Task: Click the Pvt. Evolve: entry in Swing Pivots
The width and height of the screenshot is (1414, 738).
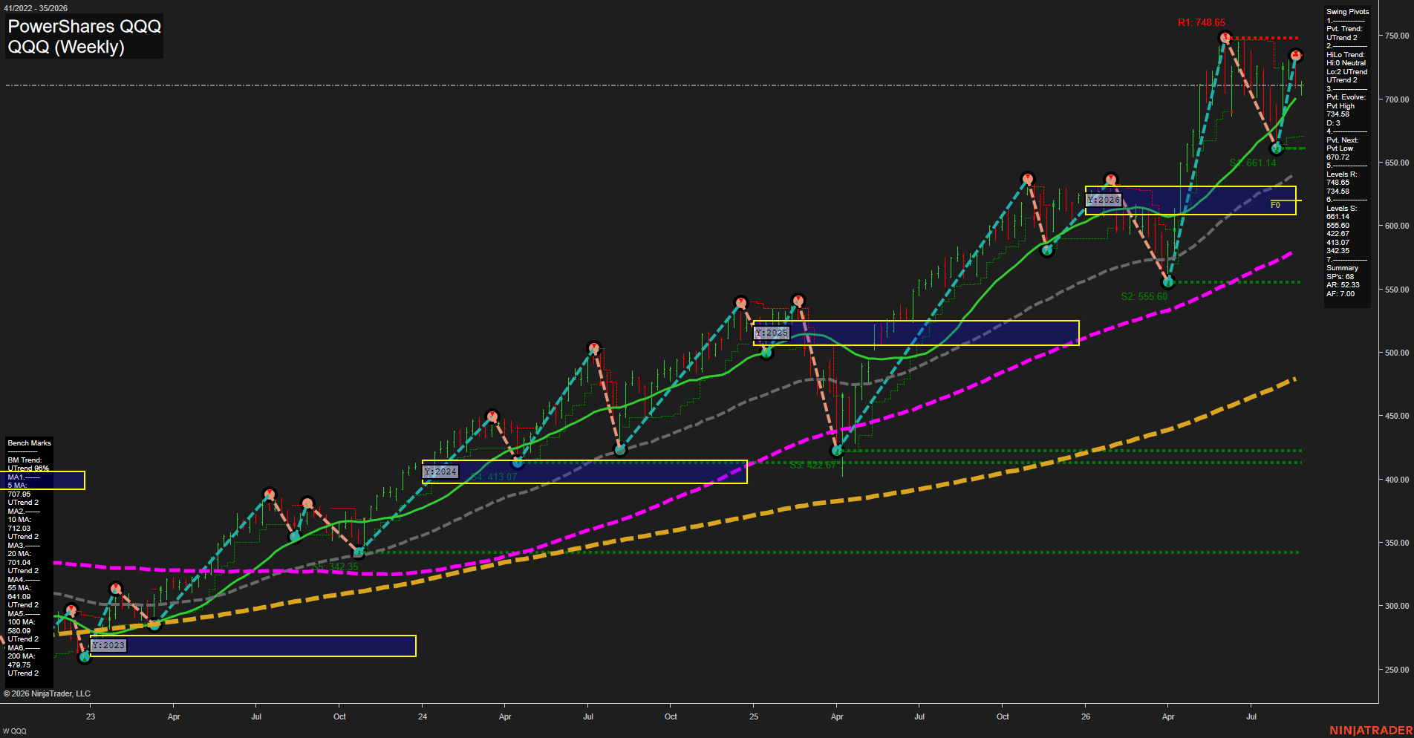Action: pos(1346,97)
